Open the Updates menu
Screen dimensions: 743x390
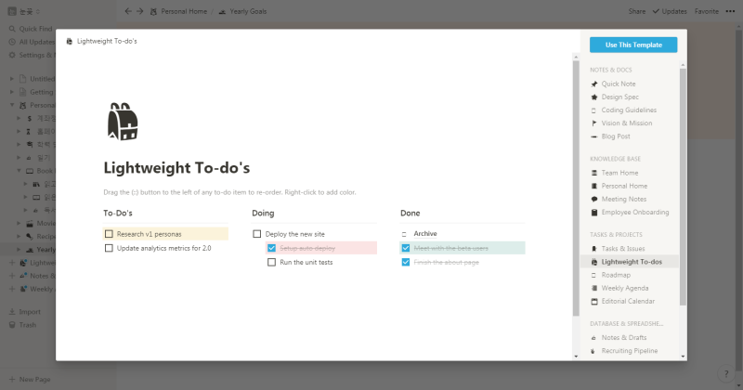670,11
